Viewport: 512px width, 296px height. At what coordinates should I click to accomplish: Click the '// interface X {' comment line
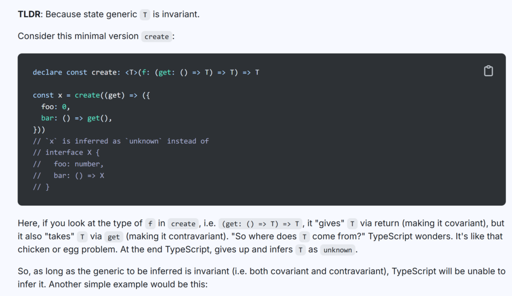pyautogui.click(x=66, y=152)
